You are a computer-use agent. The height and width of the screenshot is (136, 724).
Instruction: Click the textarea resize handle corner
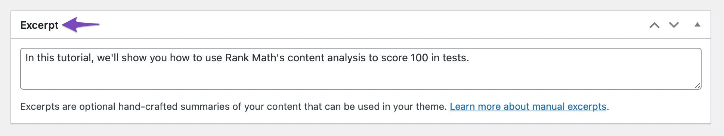click(697, 86)
